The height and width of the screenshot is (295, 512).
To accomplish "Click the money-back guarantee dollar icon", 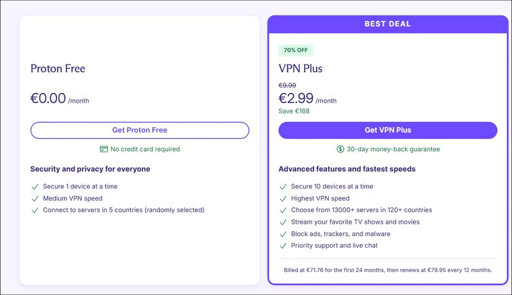I will click(x=340, y=149).
